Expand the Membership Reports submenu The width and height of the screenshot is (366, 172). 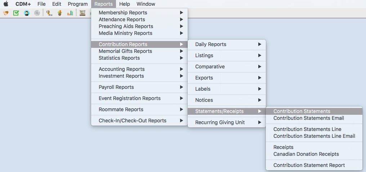coord(139,13)
